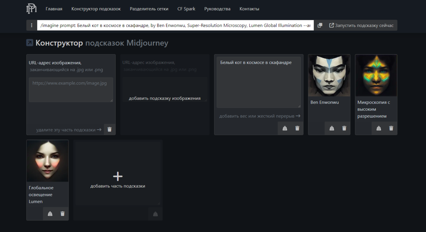Click добавить часть подсказки label
Viewport: 426px width, 232px height.
(118, 186)
